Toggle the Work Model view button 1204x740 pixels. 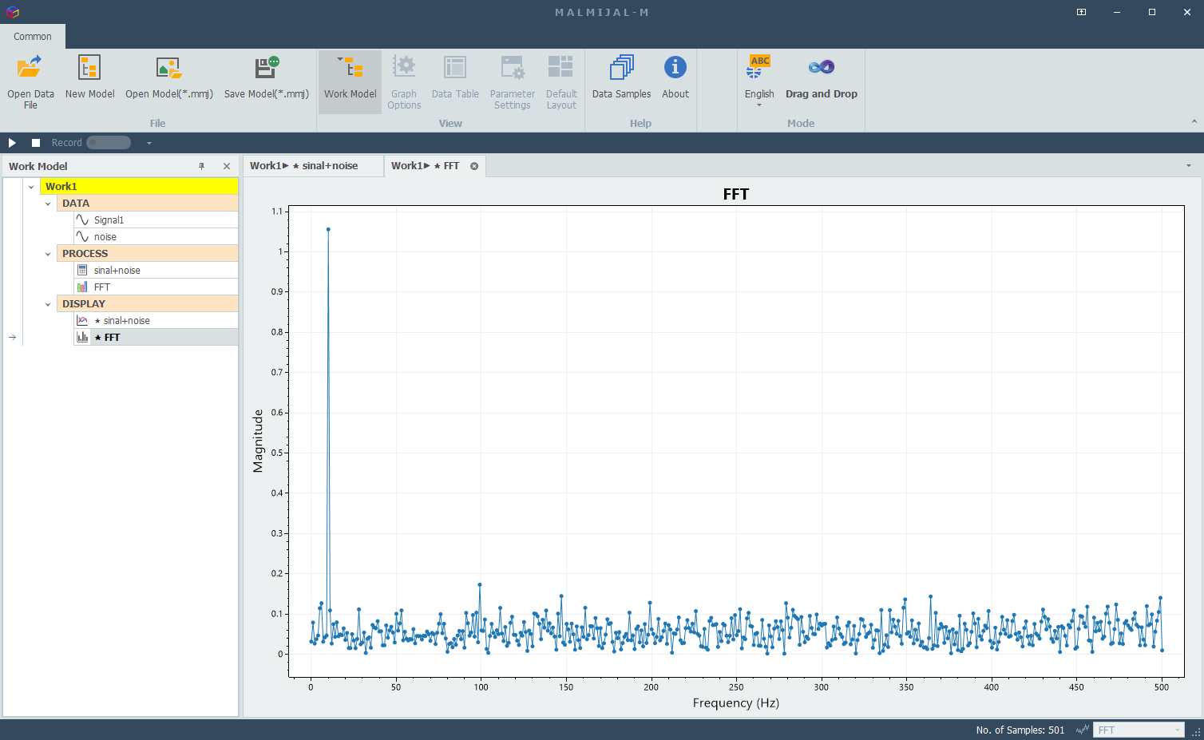point(350,81)
